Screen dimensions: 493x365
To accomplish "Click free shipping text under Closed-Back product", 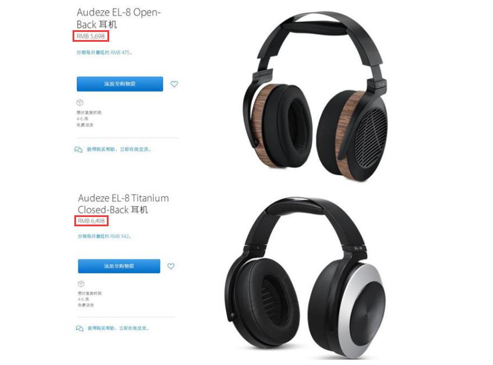I will tap(86, 305).
